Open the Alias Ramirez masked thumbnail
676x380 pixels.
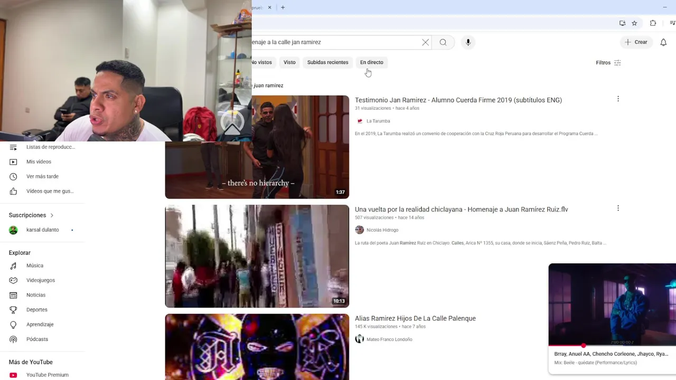coord(257,347)
